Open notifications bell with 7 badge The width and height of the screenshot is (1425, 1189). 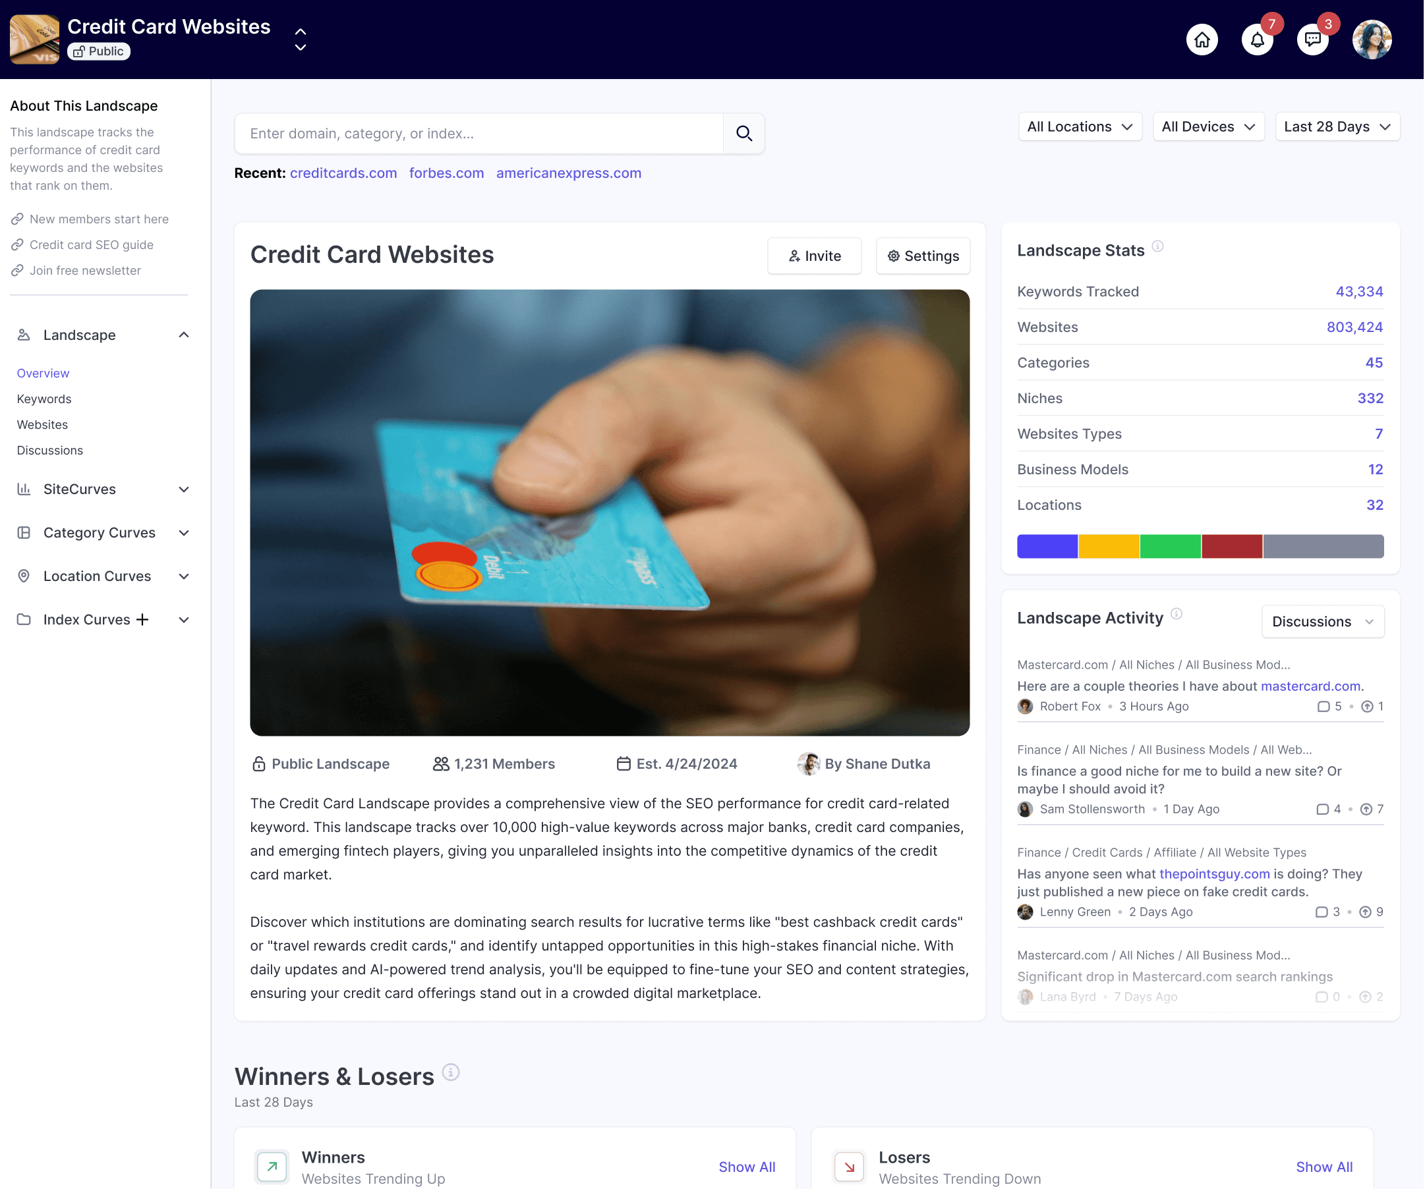pyautogui.click(x=1258, y=40)
